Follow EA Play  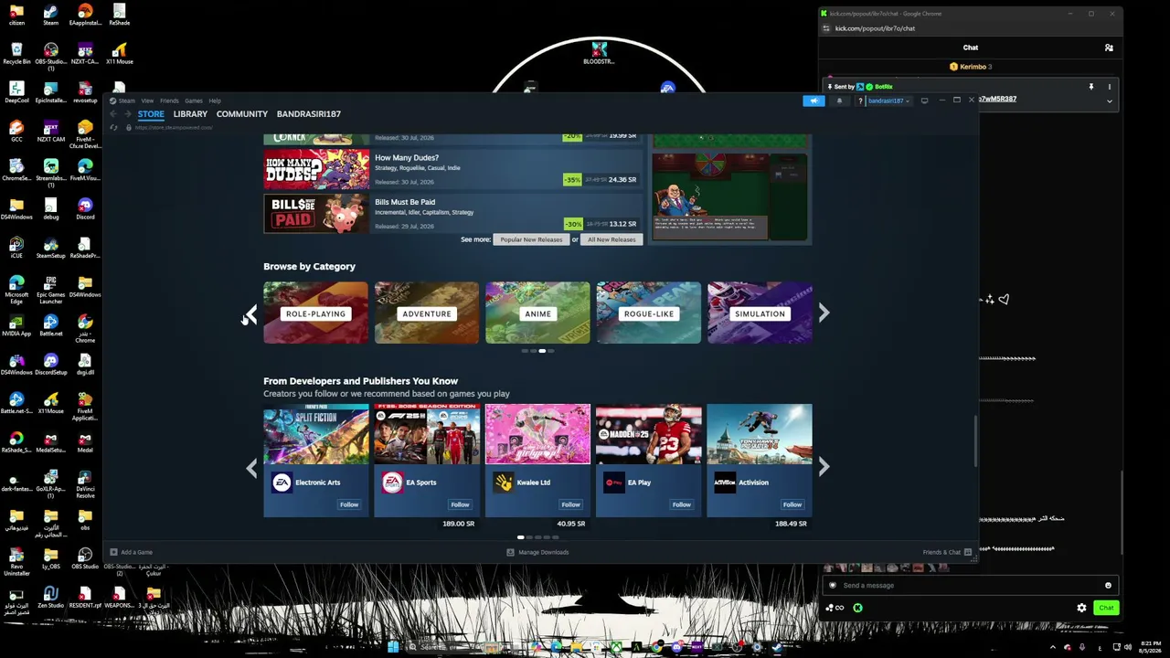(x=682, y=504)
